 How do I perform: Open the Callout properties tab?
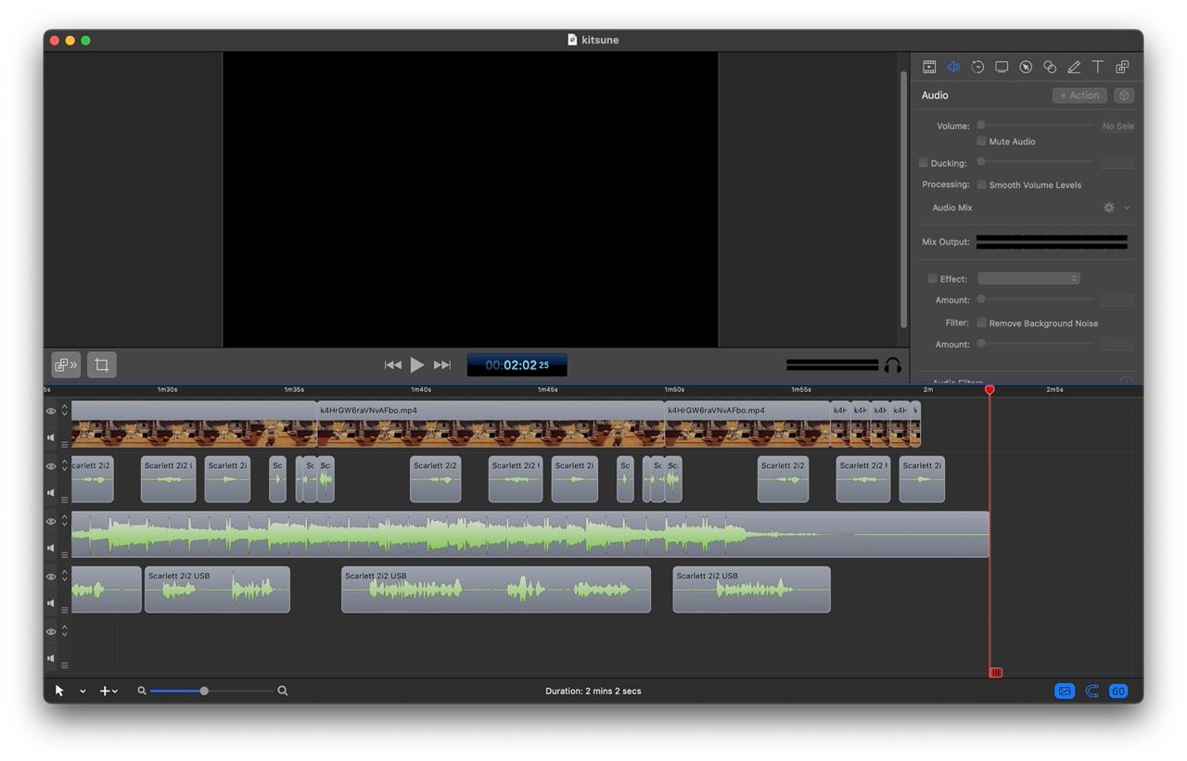[1026, 67]
